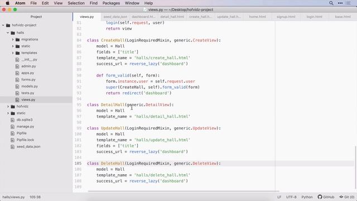This screenshot has width=357, height=201.
Task: Click the file icon beside manage.py
Action: click(x=12, y=127)
